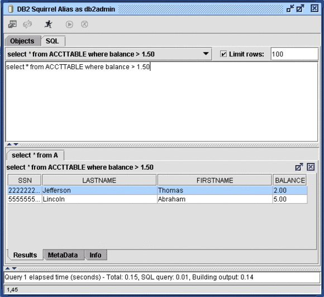Select the SQL tab

click(53, 41)
